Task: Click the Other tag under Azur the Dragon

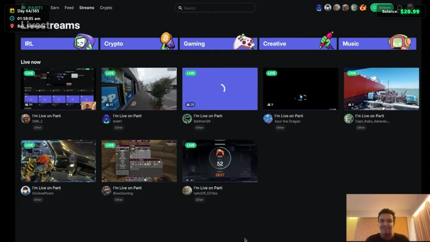Action: [280, 128]
